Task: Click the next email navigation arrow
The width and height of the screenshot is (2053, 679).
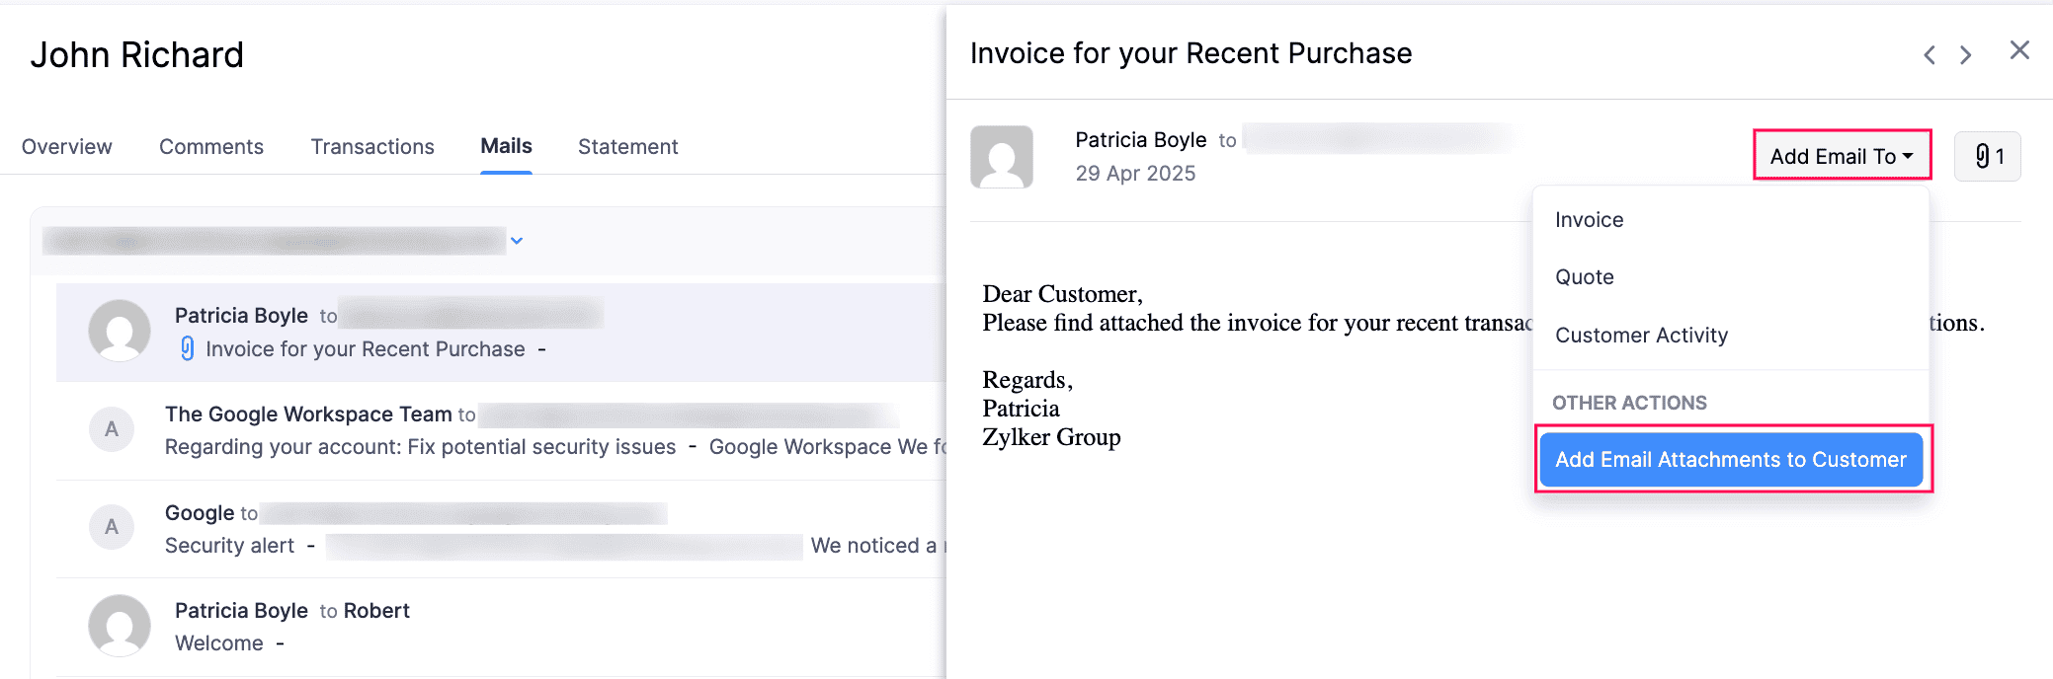Action: point(1965,54)
